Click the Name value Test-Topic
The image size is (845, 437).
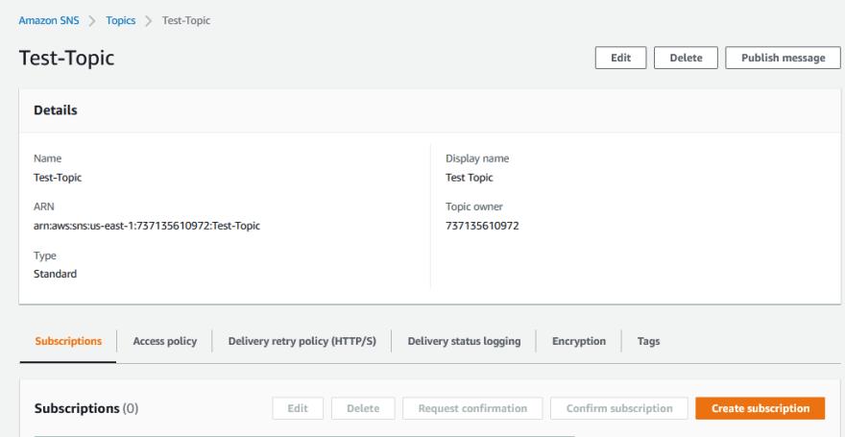(x=58, y=178)
